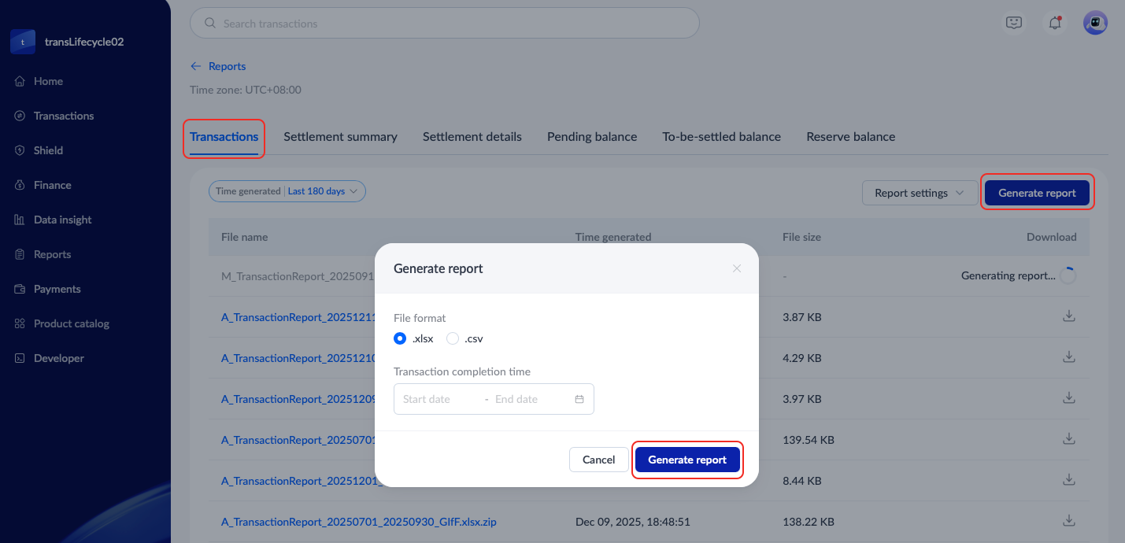Screen dimensions: 1125x543
Task: Close the Generate report dialog
Action: tap(737, 268)
